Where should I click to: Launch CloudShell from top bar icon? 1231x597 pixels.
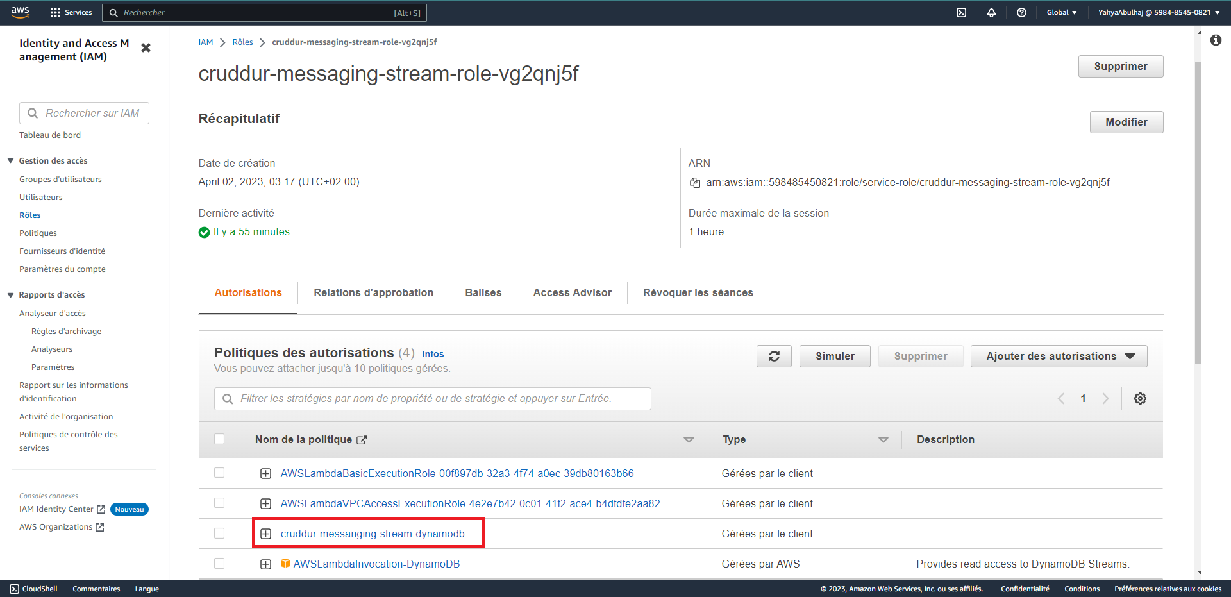click(x=961, y=12)
